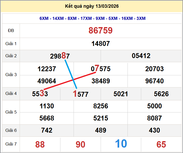Screen dimensions: 183x153
Task: Select the Giải 6 number 489
Action: pos(101,131)
